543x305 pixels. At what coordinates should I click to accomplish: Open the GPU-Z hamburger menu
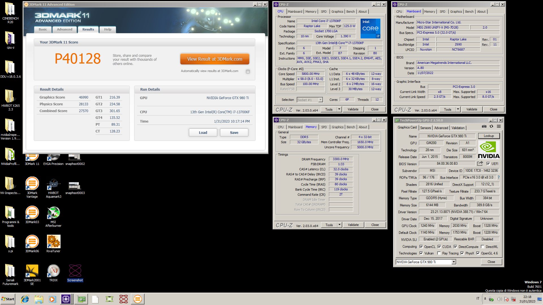coord(499,126)
